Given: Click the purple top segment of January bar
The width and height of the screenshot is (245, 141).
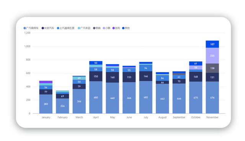Looking at the screenshot, I should point(46,82).
